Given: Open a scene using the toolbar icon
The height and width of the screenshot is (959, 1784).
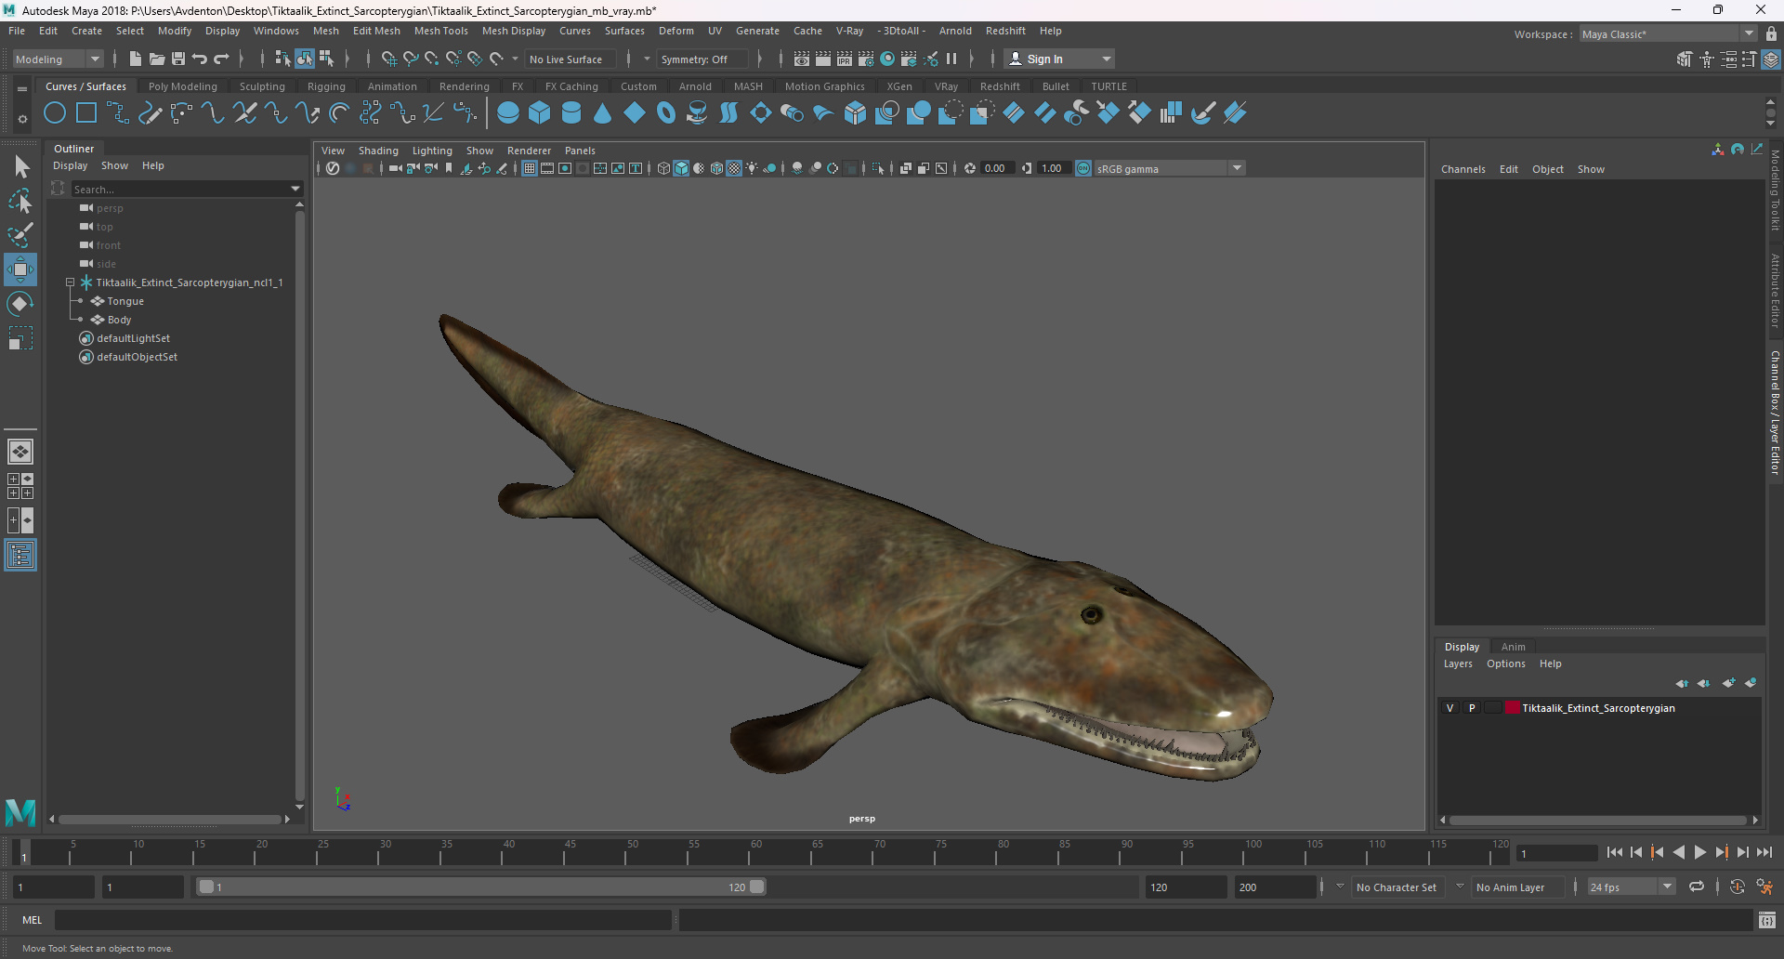Looking at the screenshot, I should click(x=157, y=59).
